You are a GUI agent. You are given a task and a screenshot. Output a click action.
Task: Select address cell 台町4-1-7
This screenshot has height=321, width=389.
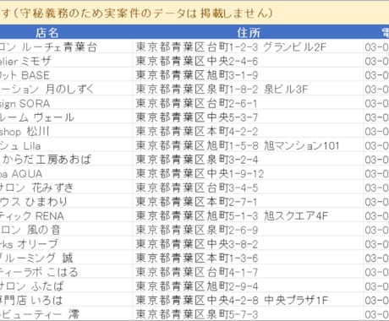coord(248,272)
